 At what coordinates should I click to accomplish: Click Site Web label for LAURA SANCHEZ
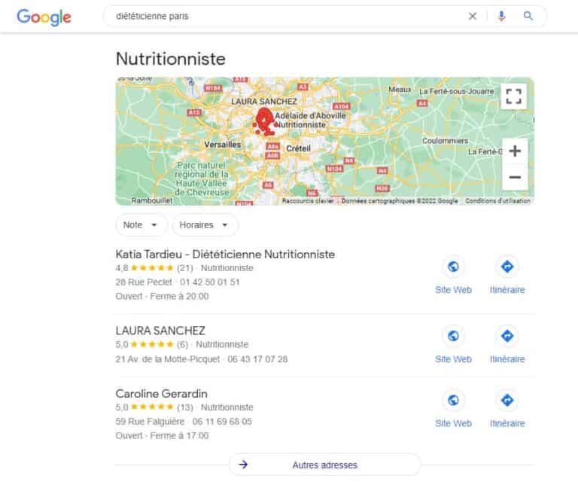453,359
